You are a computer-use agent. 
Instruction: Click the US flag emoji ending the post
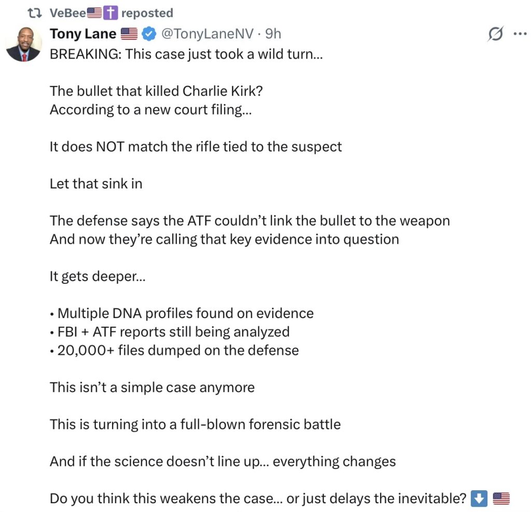pyautogui.click(x=501, y=499)
